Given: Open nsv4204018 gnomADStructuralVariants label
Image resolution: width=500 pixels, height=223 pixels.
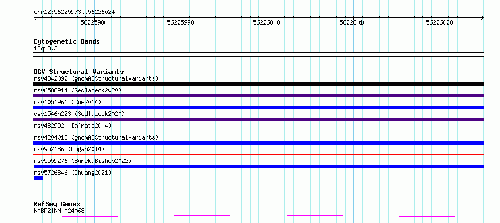Looking at the screenshot, I should (x=96, y=137).
